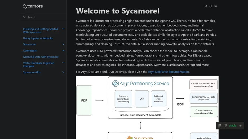Click the Aryn Partitioning Service logo

pyautogui.click(x=140, y=83)
